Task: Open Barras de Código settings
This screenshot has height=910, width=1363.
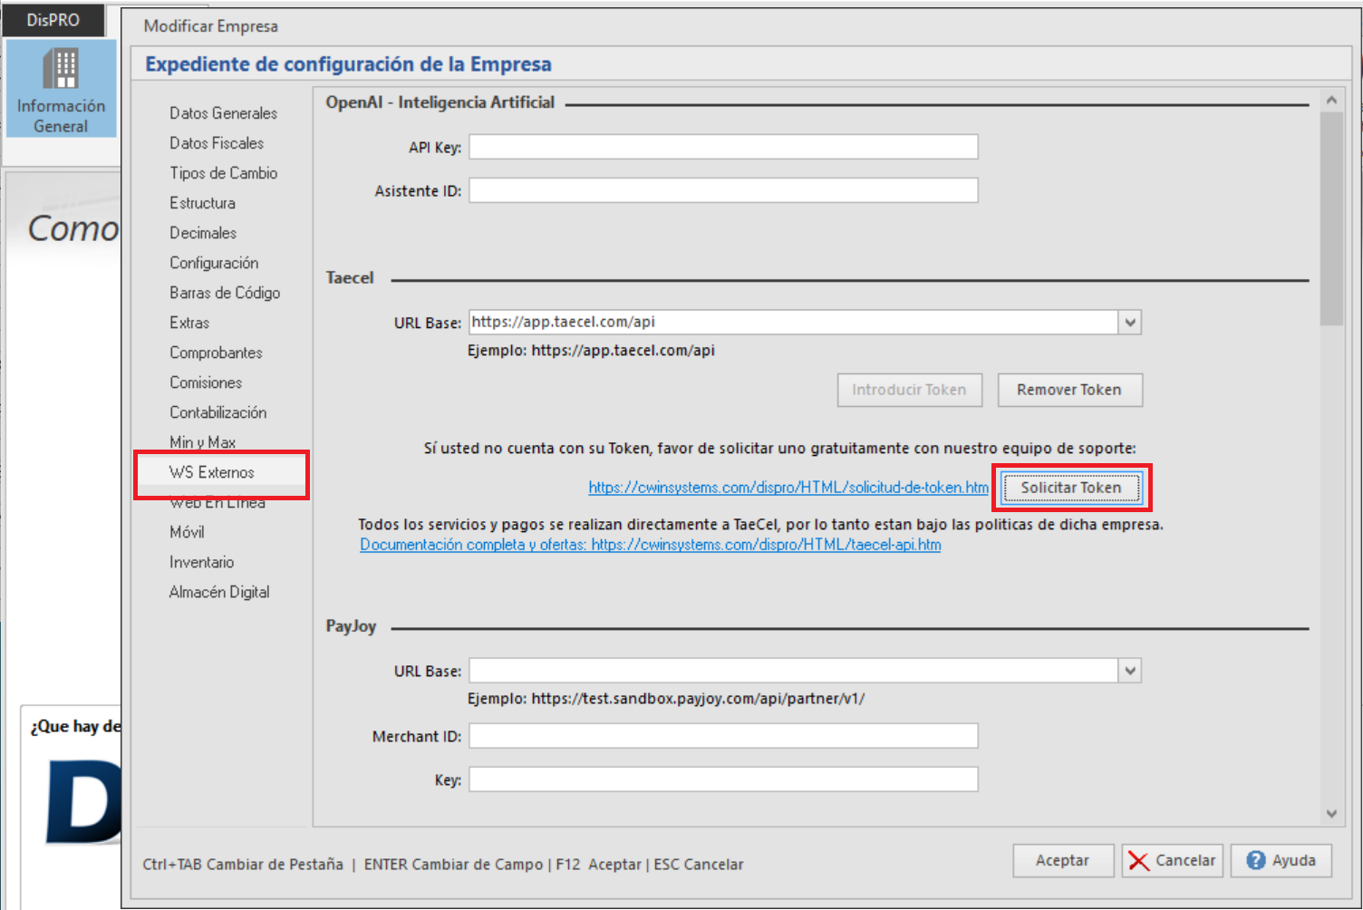Action: (225, 293)
